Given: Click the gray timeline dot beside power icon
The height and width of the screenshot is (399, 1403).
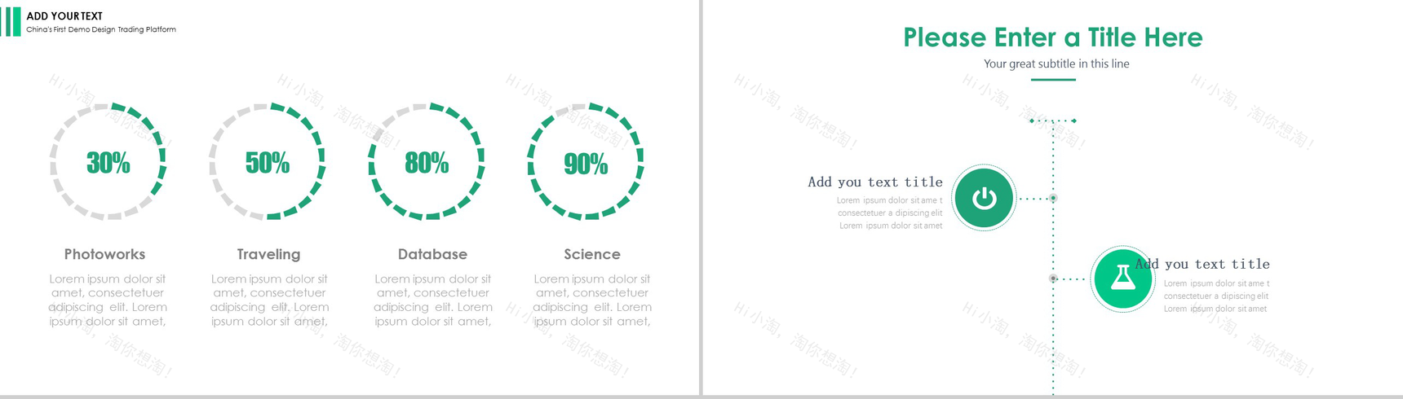Looking at the screenshot, I should 1053,198.
